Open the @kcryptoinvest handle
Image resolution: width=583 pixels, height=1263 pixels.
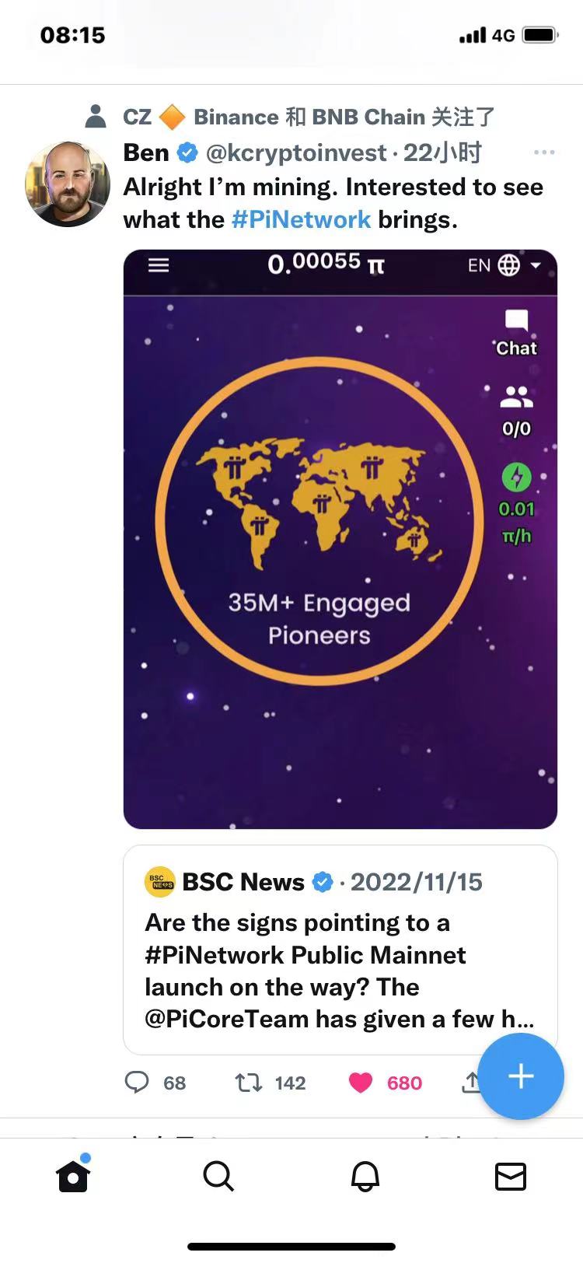tap(296, 152)
